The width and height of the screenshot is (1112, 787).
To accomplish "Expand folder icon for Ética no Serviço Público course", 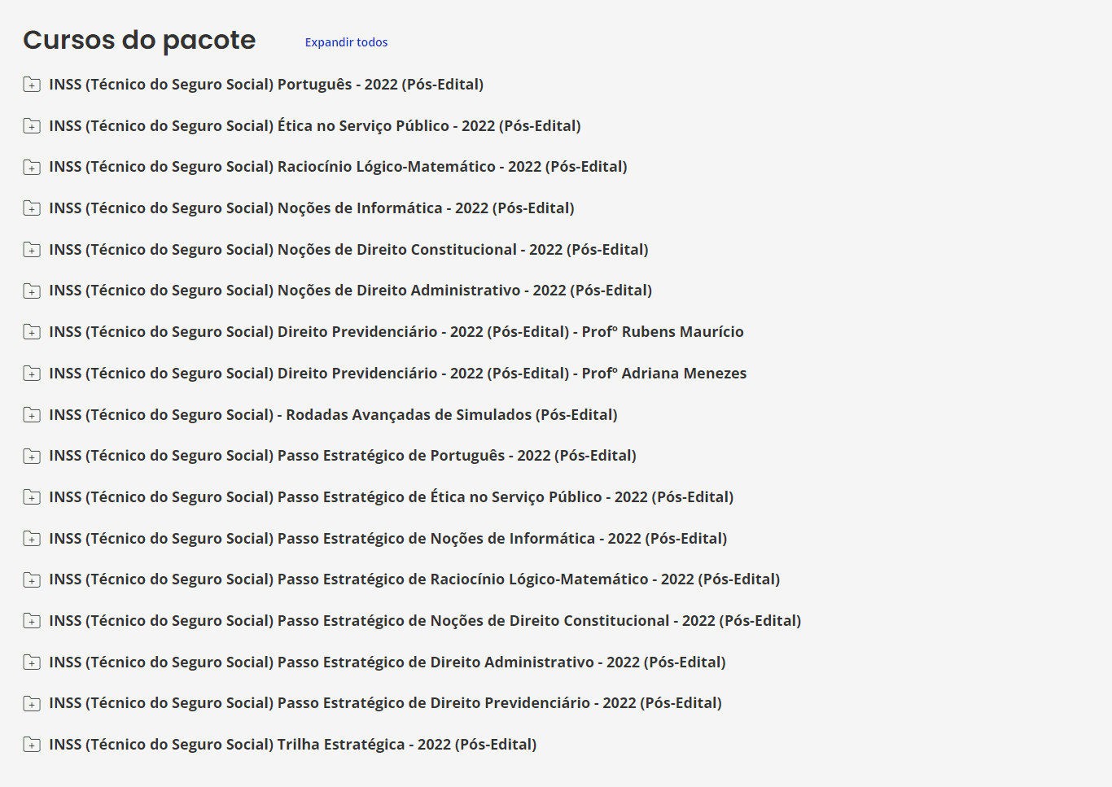I will click(32, 125).
